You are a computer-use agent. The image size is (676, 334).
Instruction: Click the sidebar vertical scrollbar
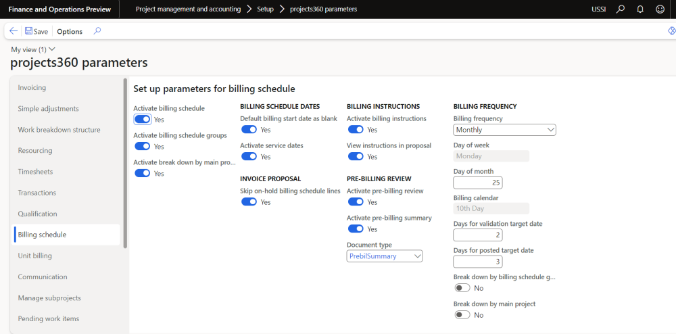coord(125,162)
